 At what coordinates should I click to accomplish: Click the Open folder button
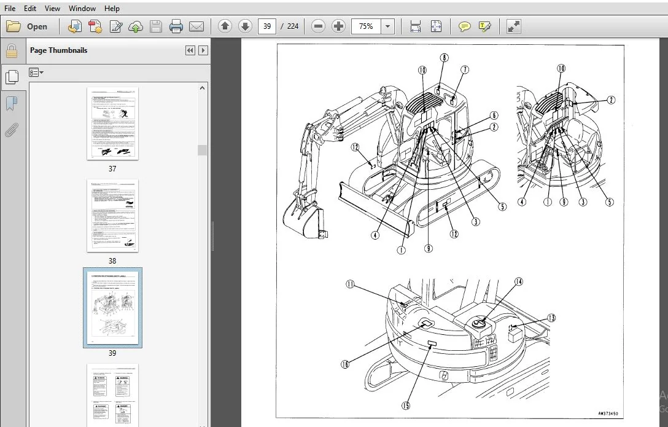click(x=27, y=26)
